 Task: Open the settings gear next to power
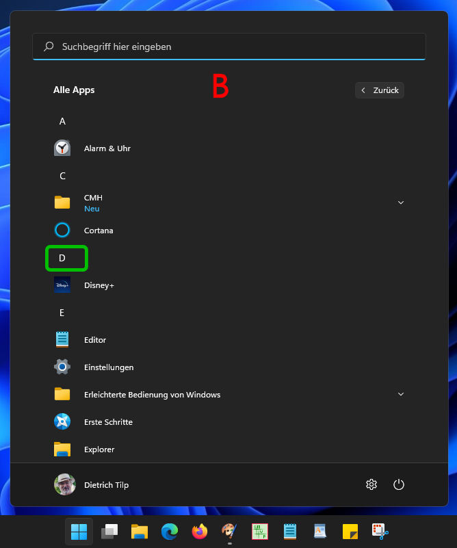(x=371, y=484)
